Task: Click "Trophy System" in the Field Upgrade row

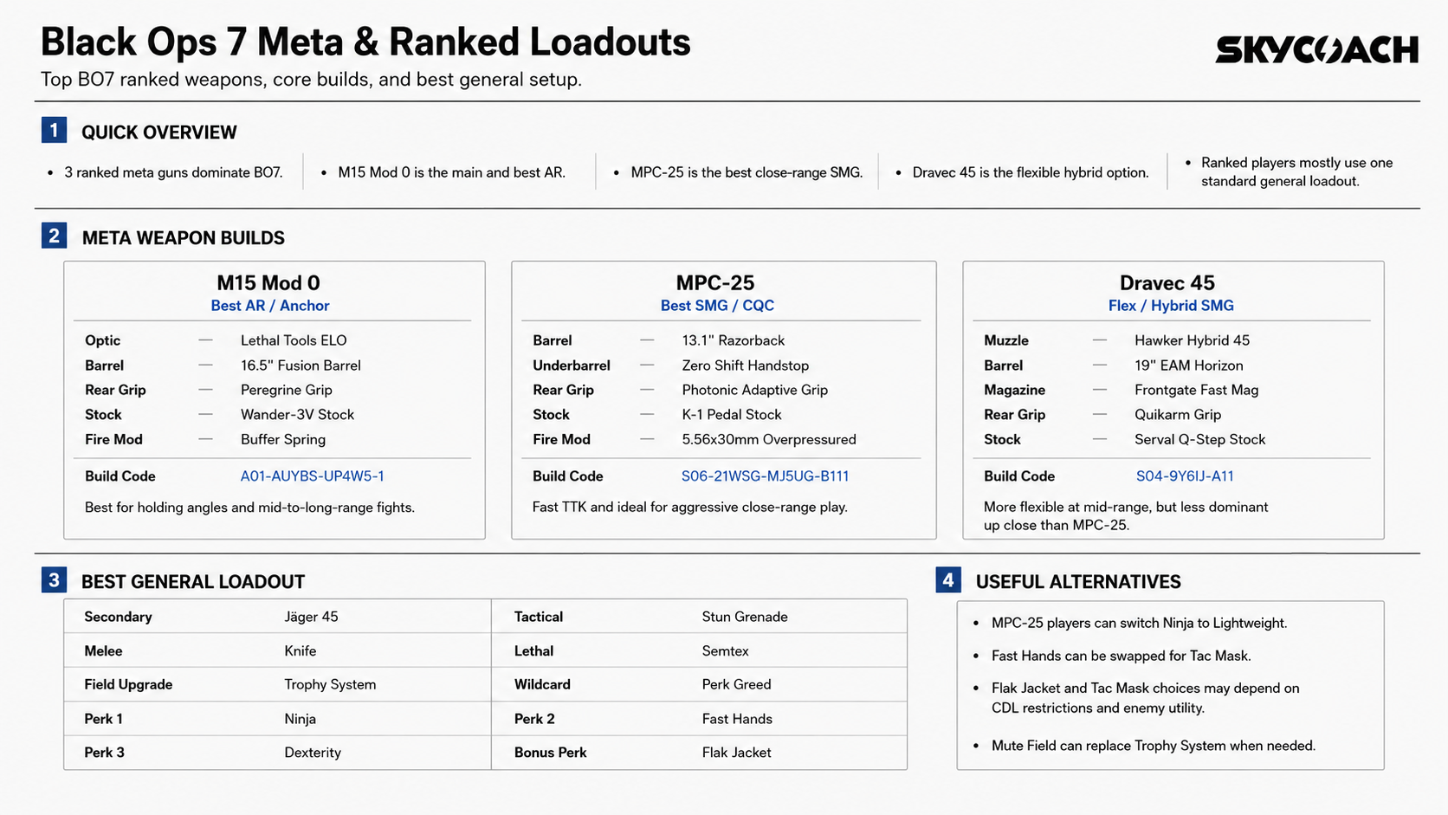Action: pyautogui.click(x=330, y=684)
